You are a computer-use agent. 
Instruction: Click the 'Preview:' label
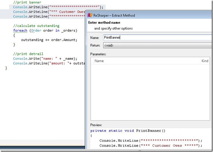coord(96,125)
